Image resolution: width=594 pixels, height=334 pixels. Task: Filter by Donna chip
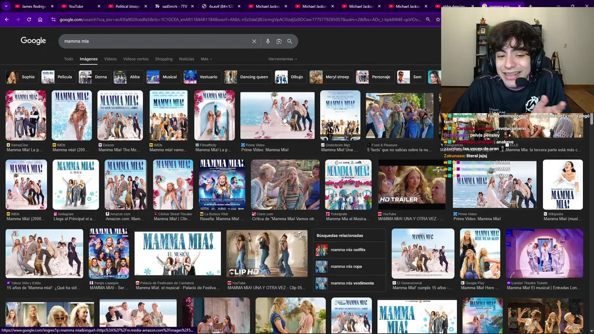[94, 77]
